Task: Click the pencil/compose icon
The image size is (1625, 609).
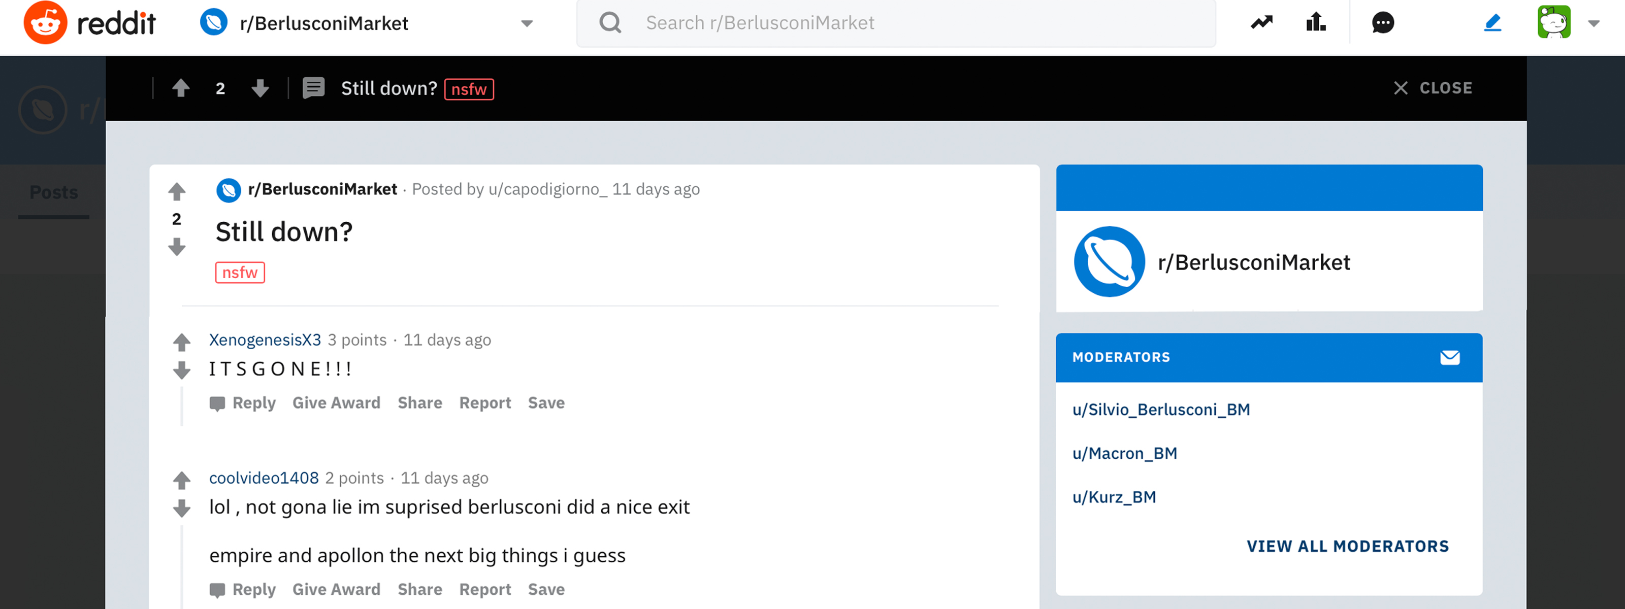Action: [1493, 23]
